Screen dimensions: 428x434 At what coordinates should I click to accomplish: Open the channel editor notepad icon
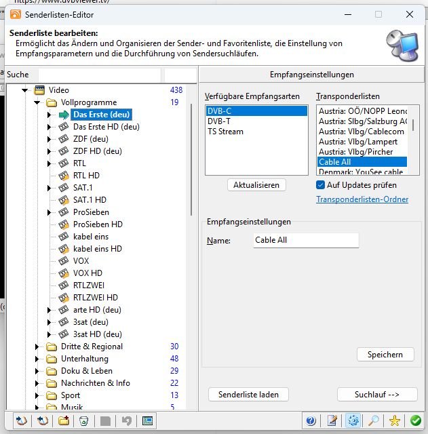332,420
